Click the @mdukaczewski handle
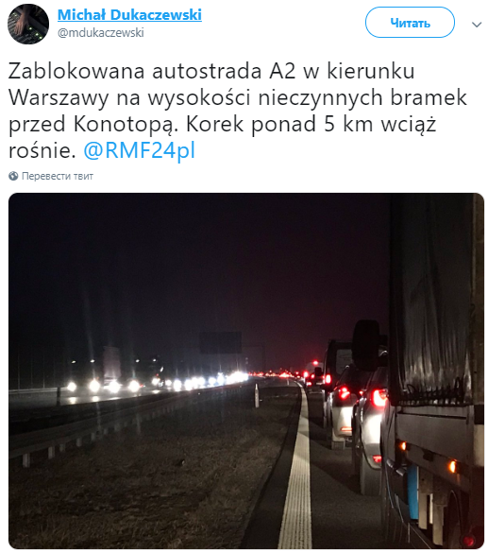 tap(101, 33)
